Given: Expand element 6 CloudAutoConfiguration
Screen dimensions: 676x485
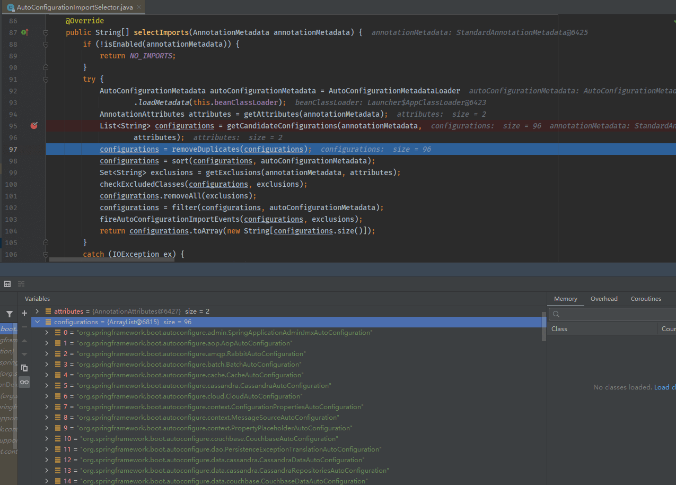Looking at the screenshot, I should [47, 396].
